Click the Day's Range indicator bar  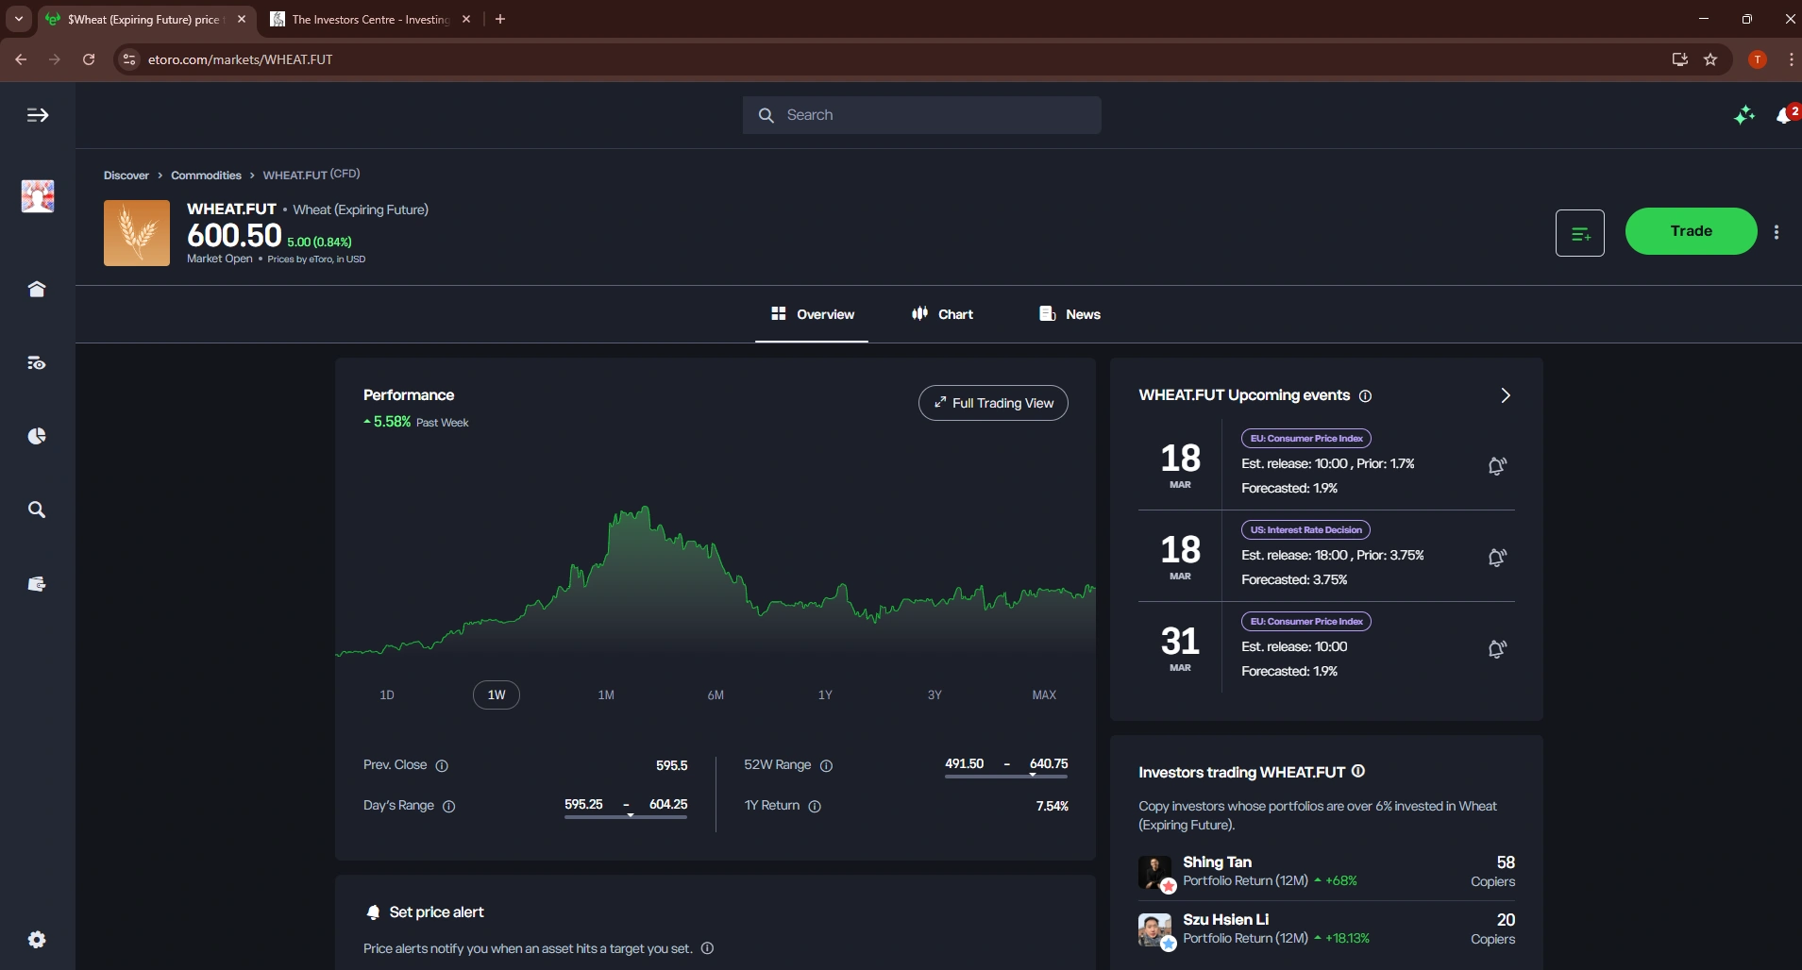(626, 816)
